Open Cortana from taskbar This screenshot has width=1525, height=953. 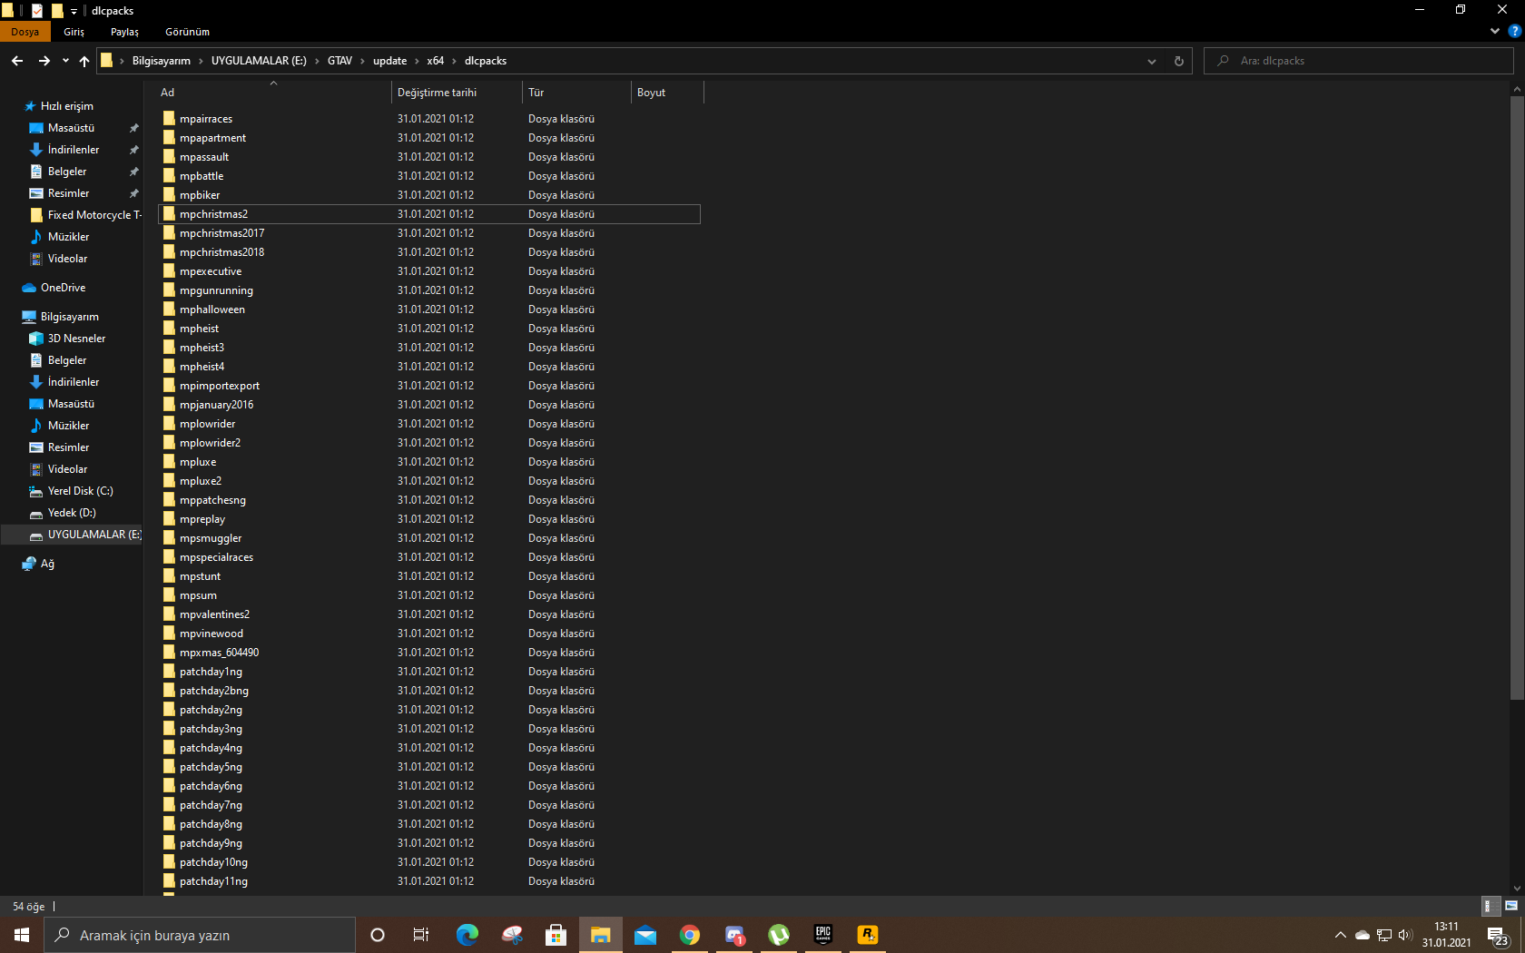coord(378,935)
